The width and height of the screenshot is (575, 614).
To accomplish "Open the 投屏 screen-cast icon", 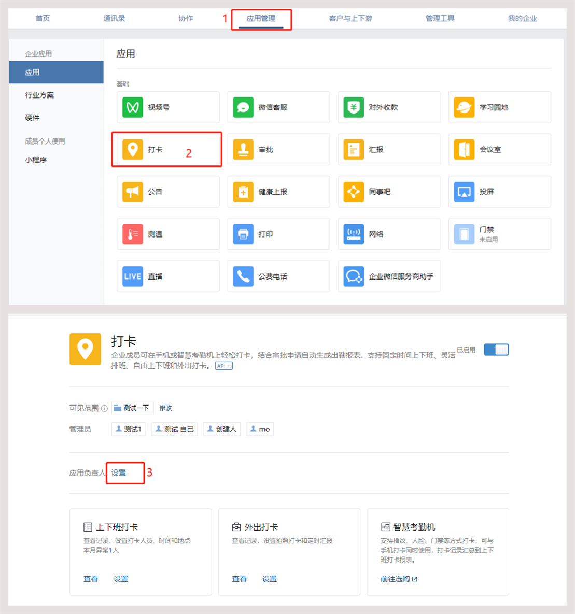I will tap(464, 192).
